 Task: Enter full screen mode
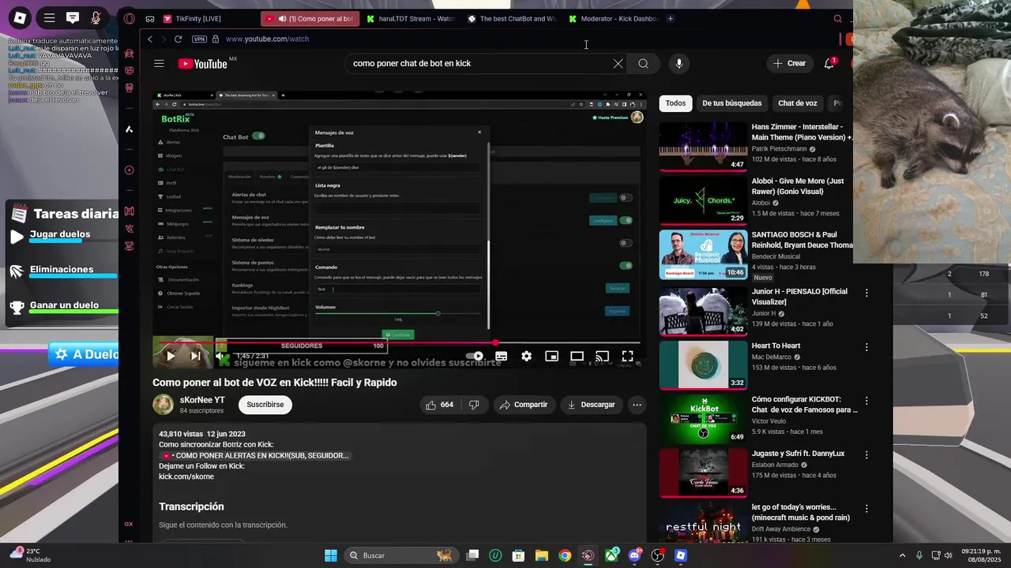pyautogui.click(x=627, y=356)
